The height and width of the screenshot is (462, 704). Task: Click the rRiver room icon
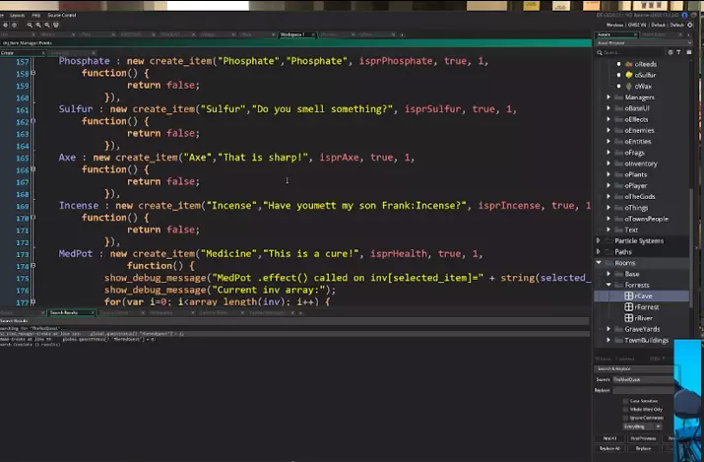[628, 318]
